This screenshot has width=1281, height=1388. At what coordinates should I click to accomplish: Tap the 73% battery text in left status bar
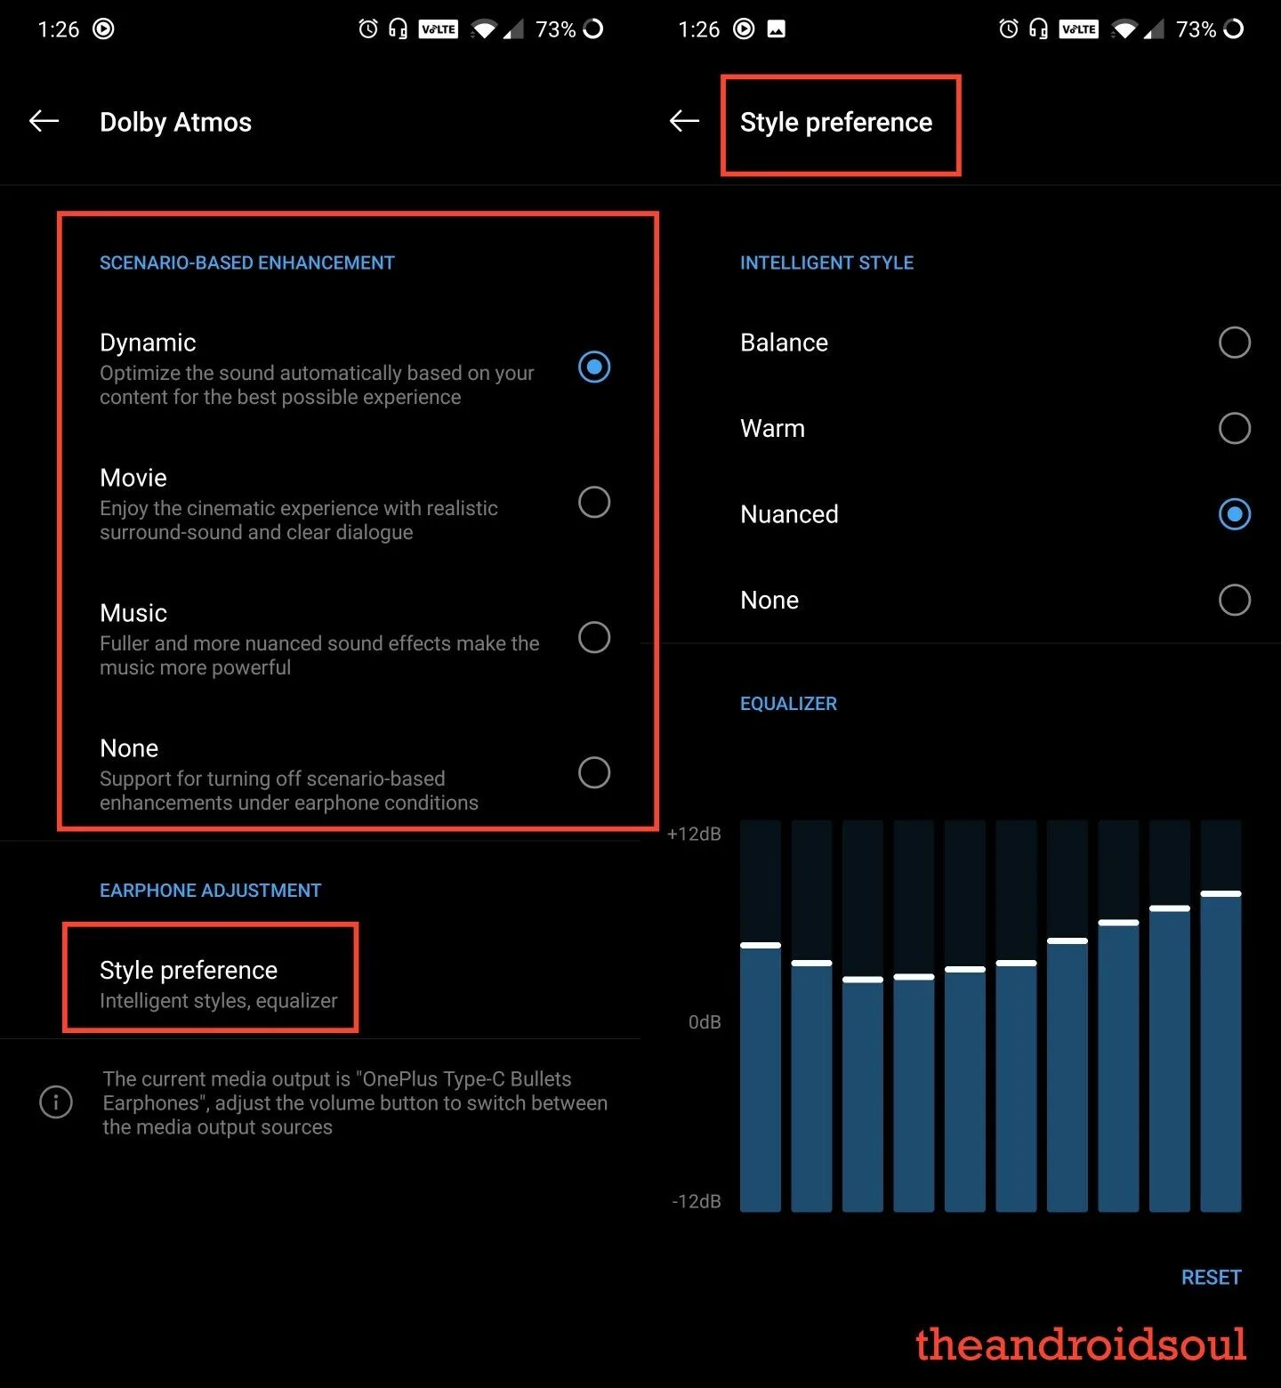(556, 29)
